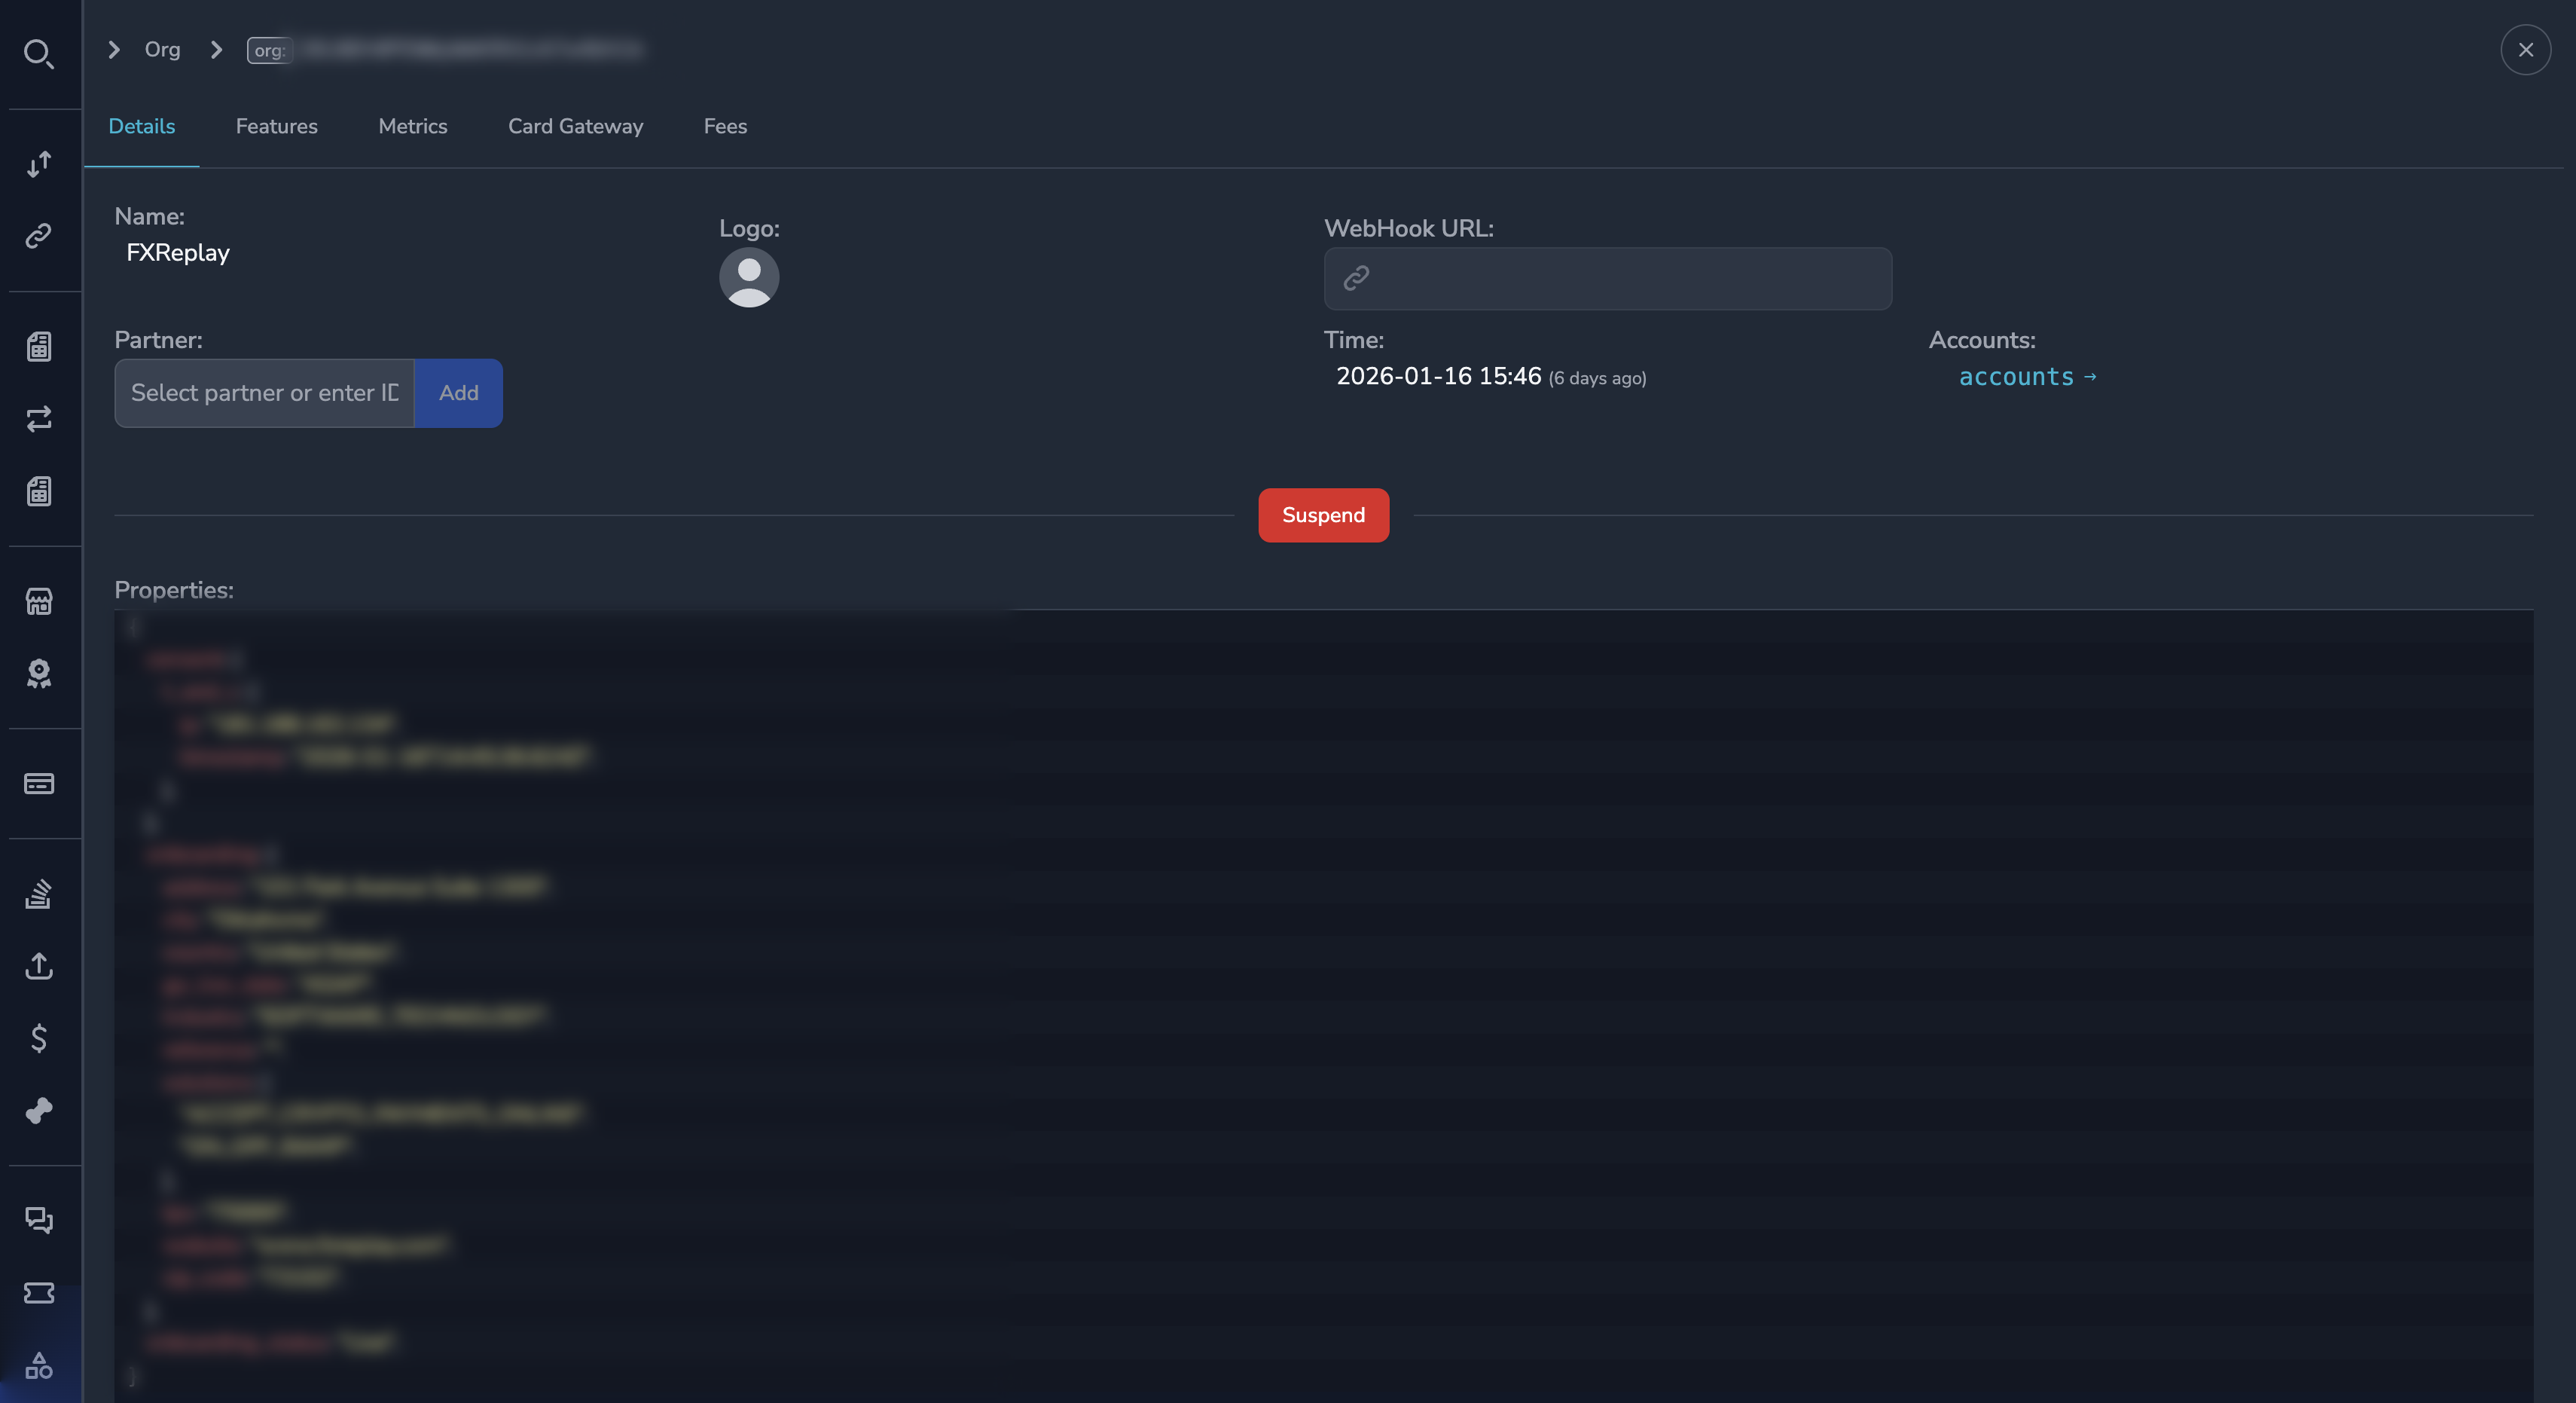This screenshot has height=1403, width=2576.
Task: Click the default avatar logo image
Action: (x=749, y=277)
